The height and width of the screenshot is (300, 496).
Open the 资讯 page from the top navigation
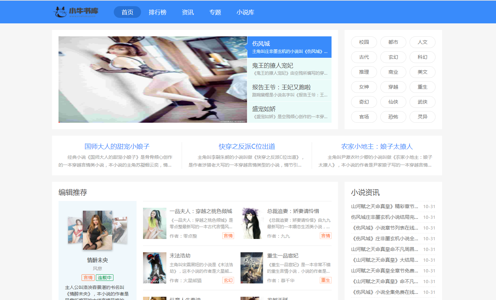(188, 12)
